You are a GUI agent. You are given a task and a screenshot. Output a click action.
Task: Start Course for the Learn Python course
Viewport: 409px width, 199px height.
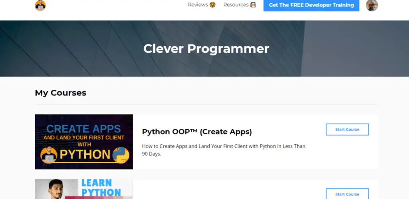[x=347, y=194]
